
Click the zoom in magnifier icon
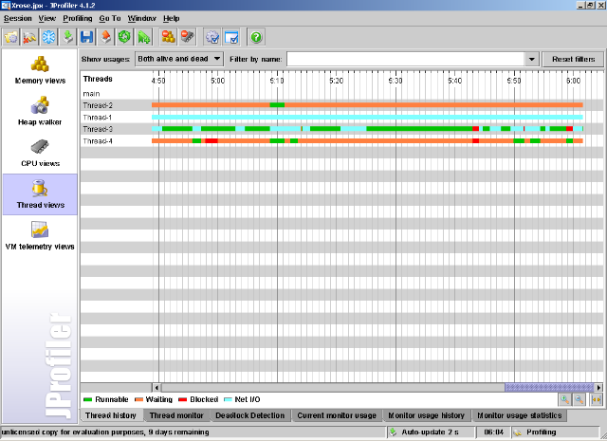pyautogui.click(x=565, y=399)
